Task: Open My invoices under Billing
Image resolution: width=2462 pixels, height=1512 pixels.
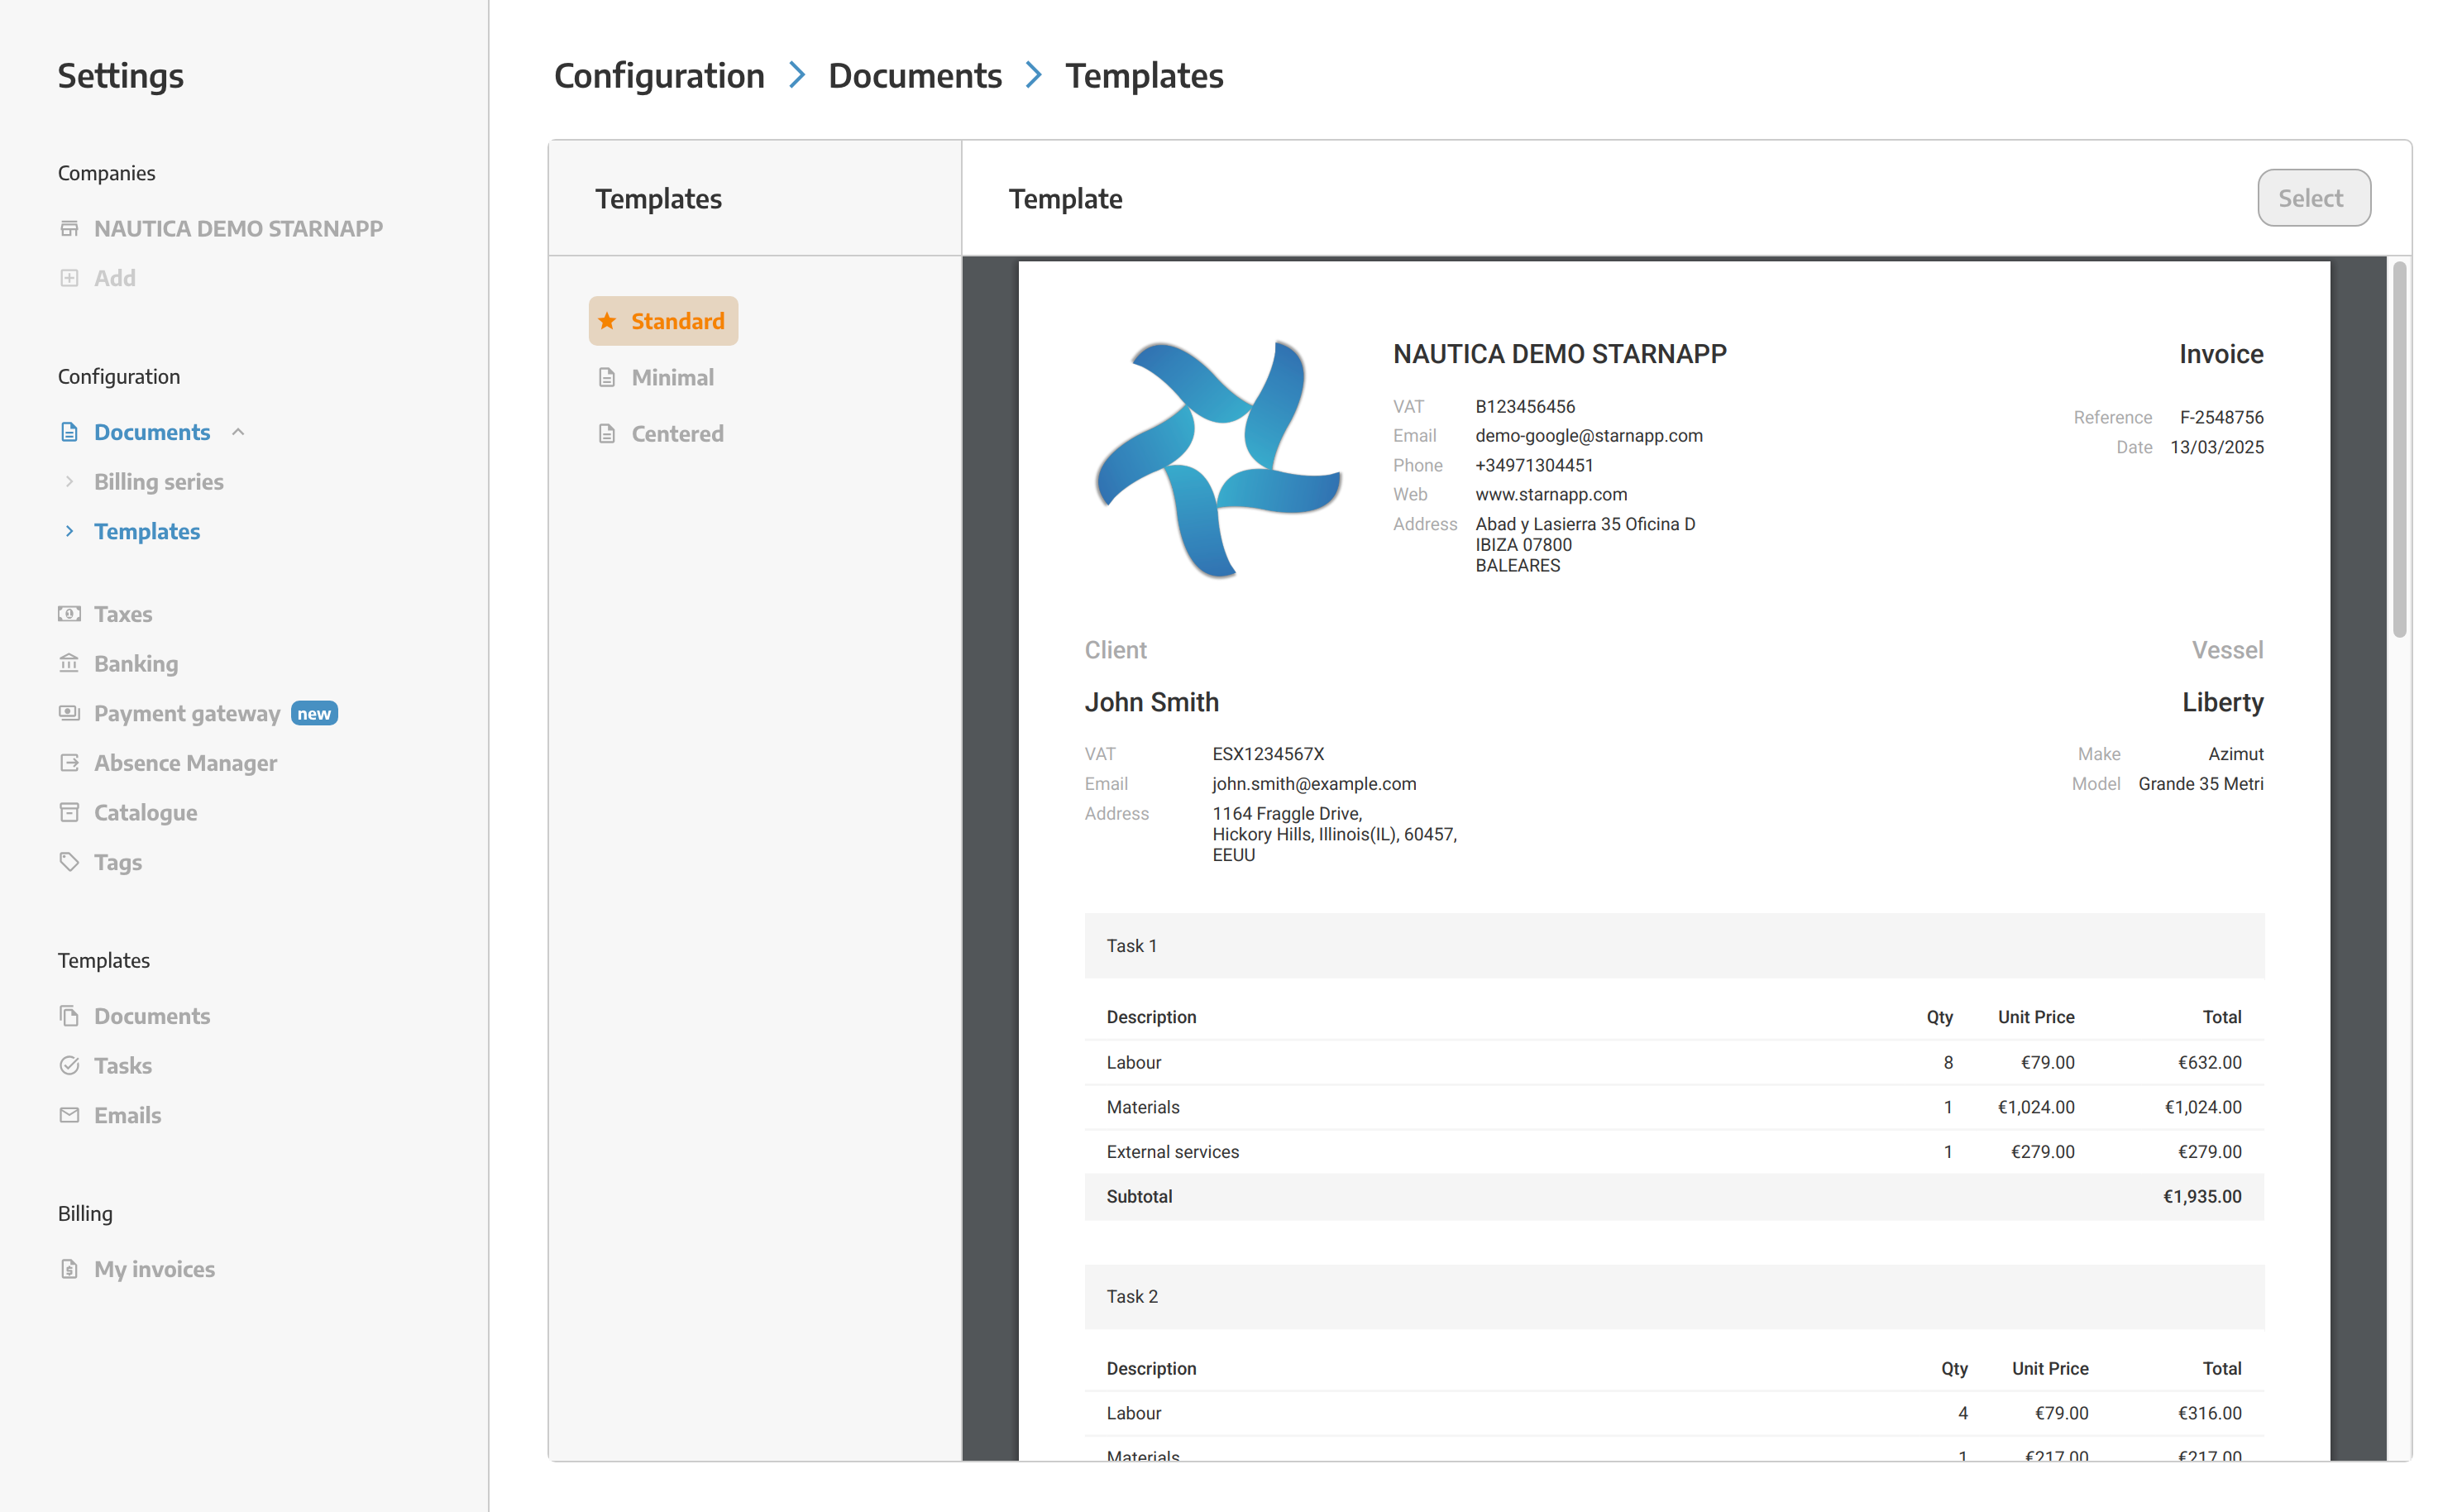Action: tap(155, 1269)
